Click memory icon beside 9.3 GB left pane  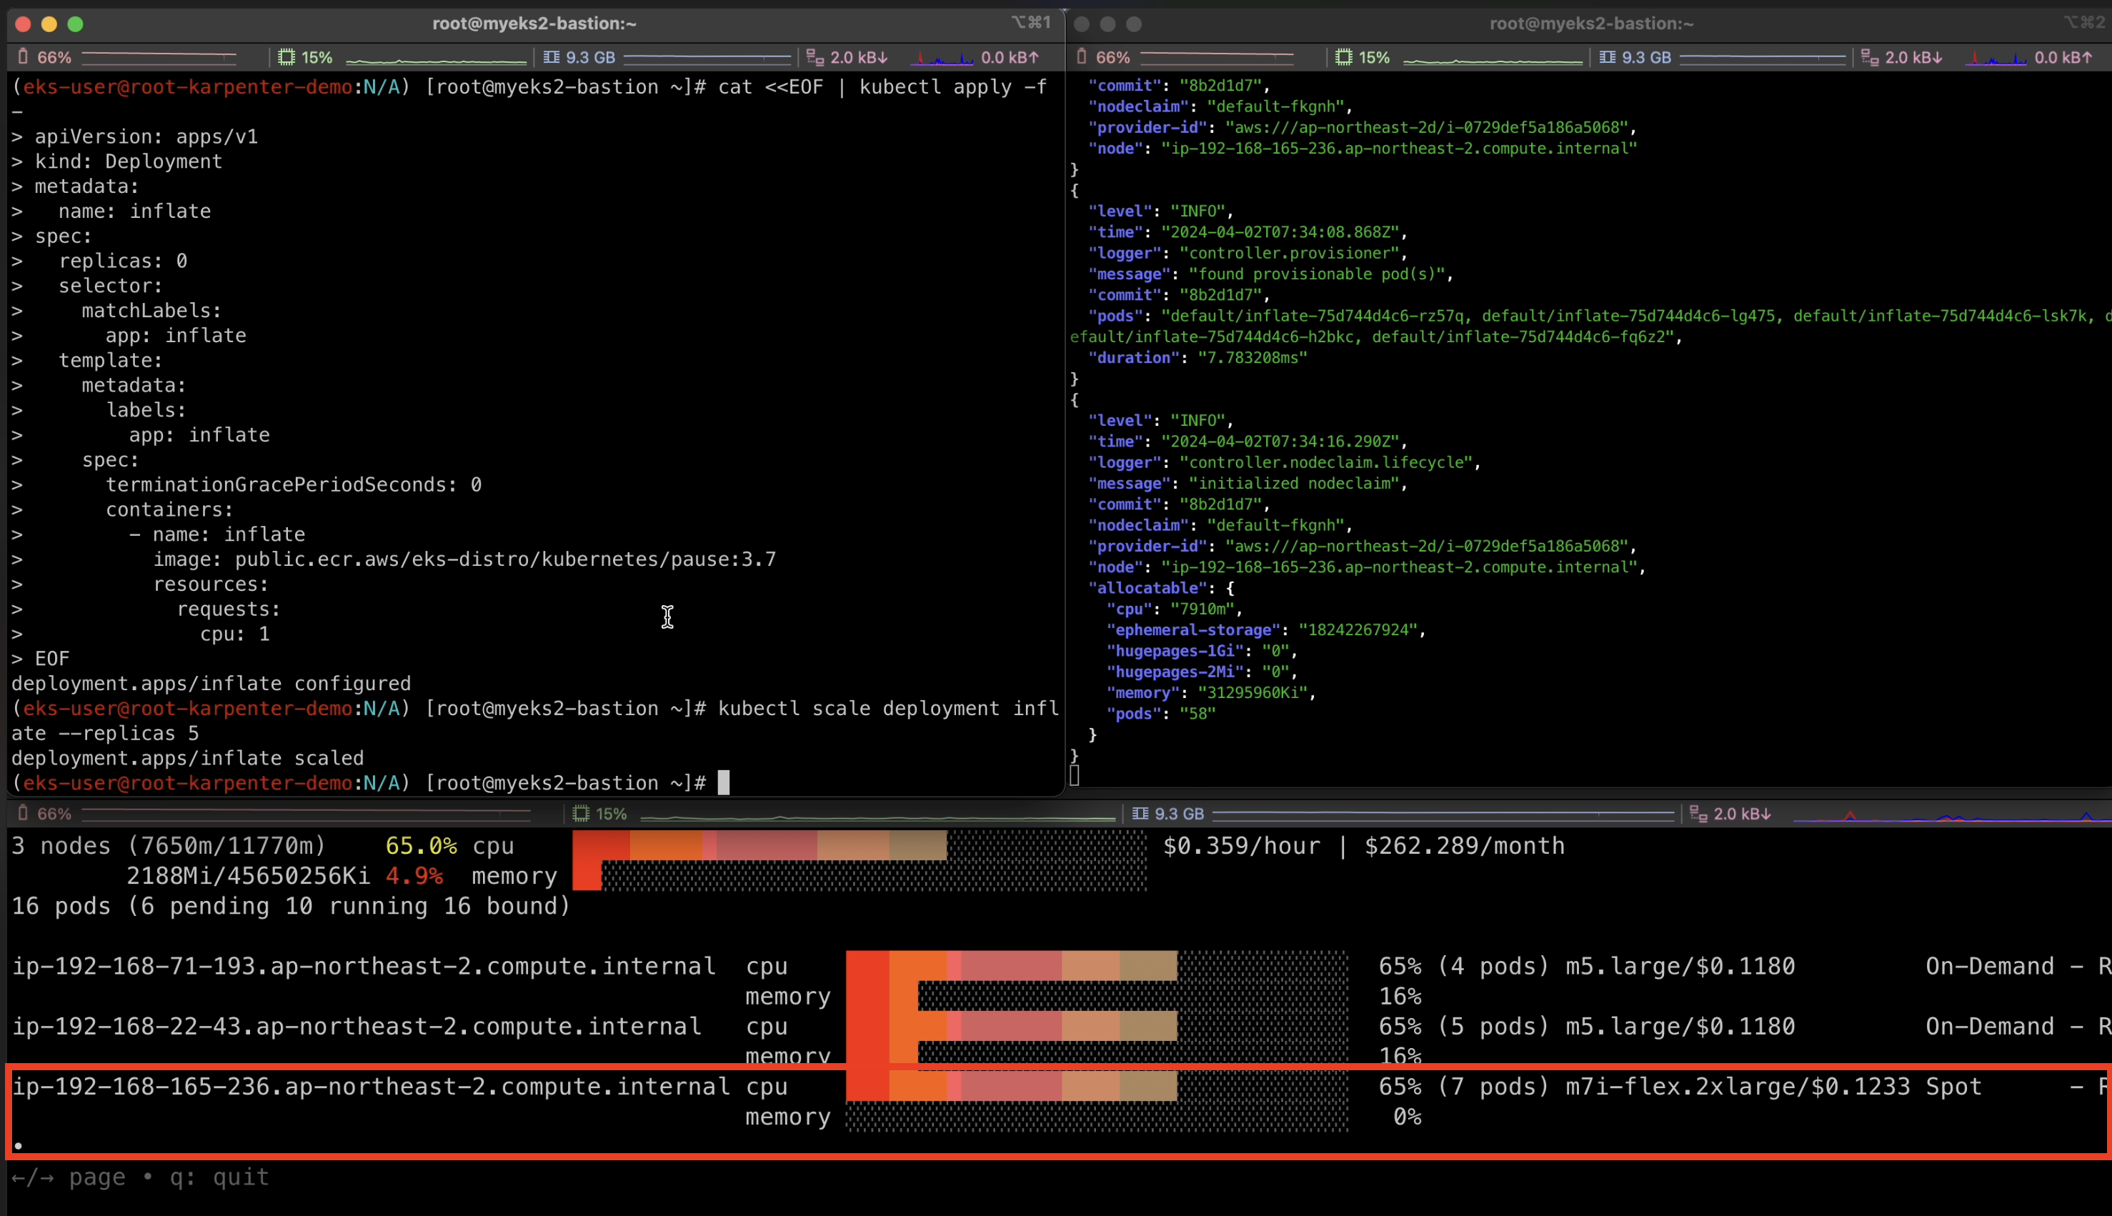point(551,56)
